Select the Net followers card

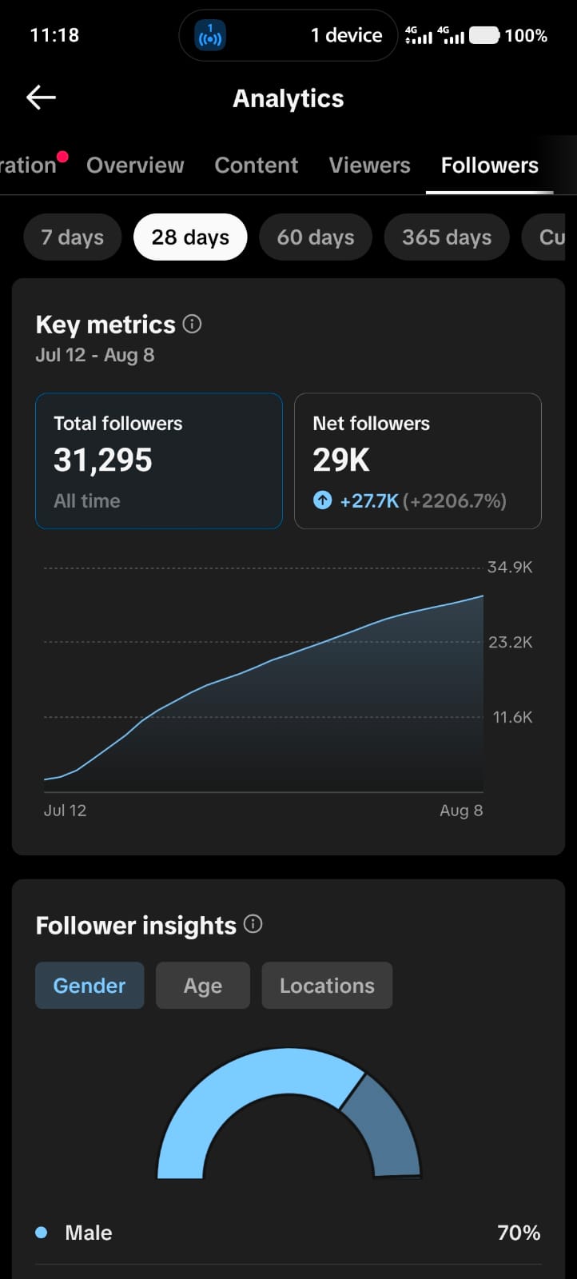coord(418,461)
